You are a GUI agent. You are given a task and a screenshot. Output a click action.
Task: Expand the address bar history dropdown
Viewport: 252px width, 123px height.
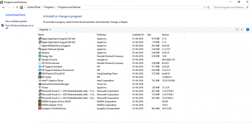(205, 7)
